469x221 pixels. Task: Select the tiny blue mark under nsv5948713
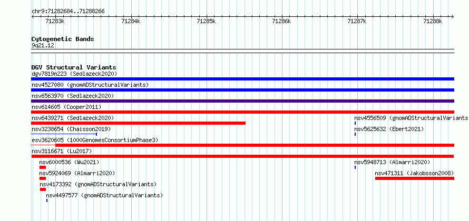[355, 167]
